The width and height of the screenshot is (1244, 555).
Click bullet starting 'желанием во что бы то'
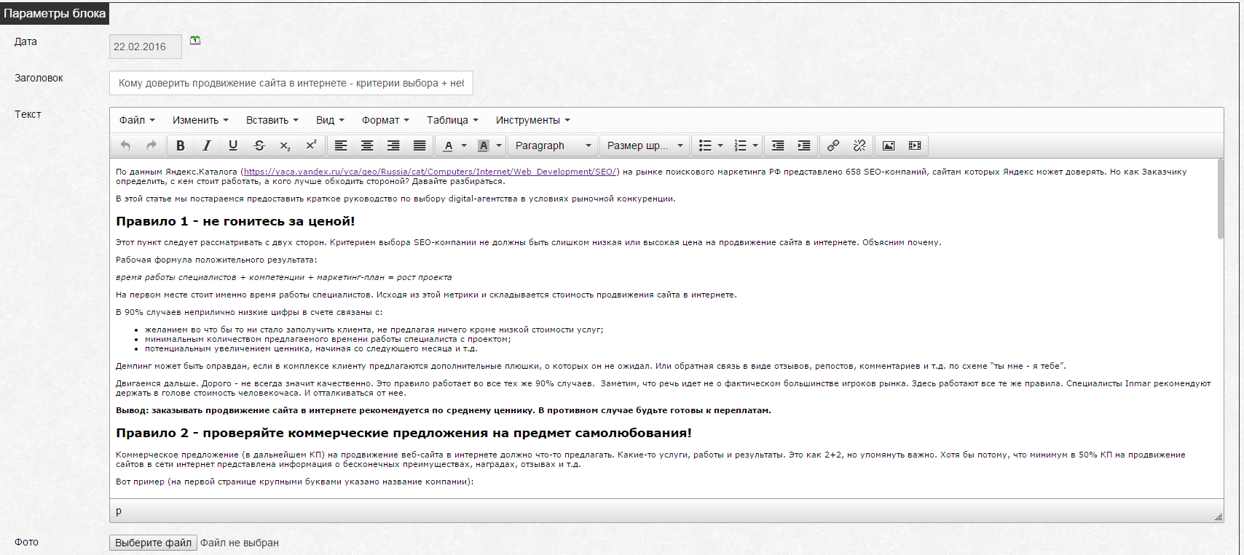coord(374,330)
